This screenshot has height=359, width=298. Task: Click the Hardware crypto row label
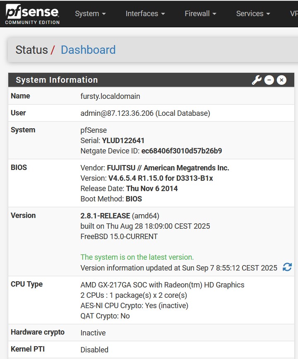click(x=38, y=332)
